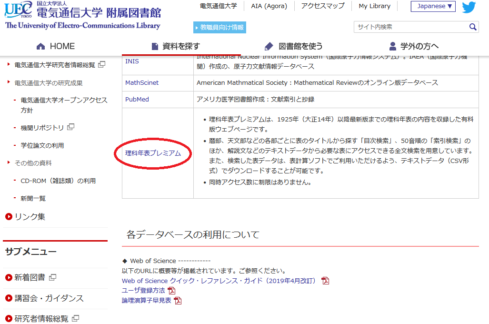Open the アクセスマップ link
Screen dimensions: 489x324
[x=323, y=6]
